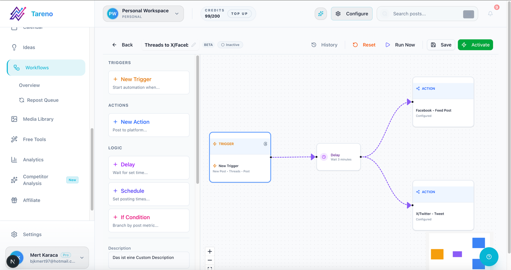The image size is (511, 270).
Task: Zoom out the canvas with minus button
Action: tap(210, 261)
